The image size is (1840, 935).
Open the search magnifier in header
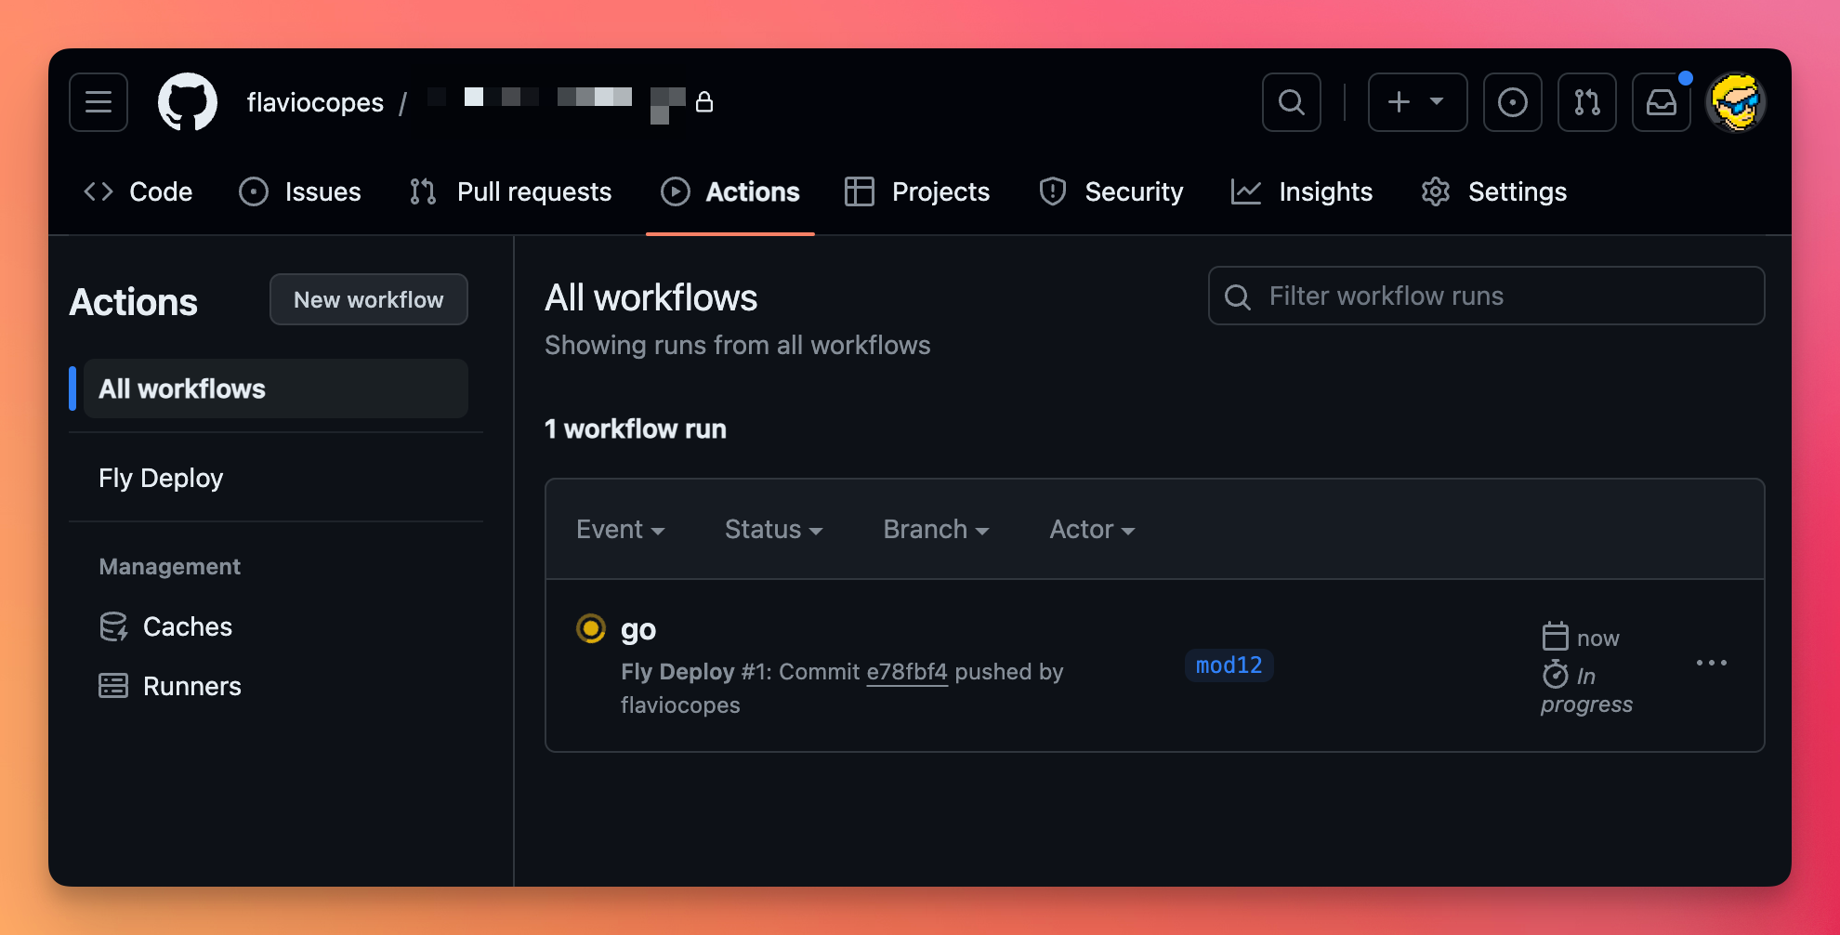pos(1291,102)
